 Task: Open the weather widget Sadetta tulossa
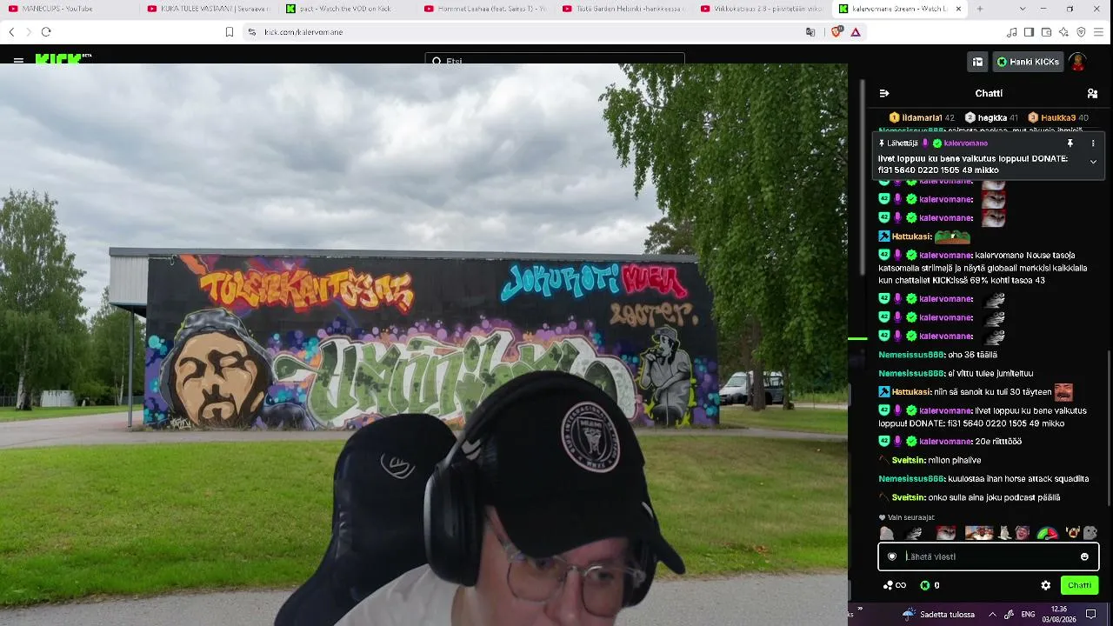click(x=938, y=615)
